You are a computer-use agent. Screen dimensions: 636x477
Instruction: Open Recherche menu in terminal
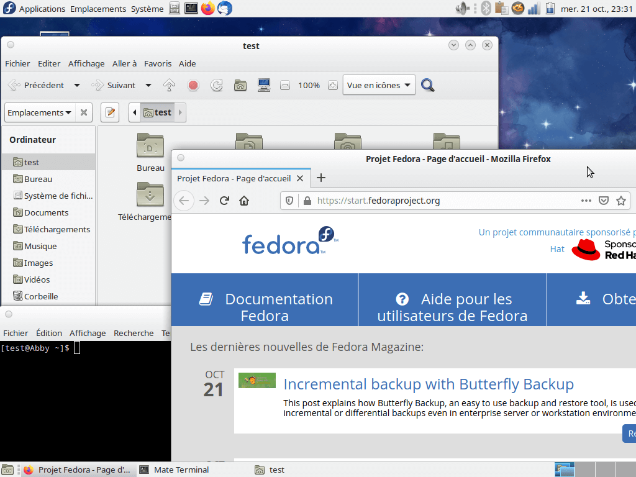click(x=134, y=333)
